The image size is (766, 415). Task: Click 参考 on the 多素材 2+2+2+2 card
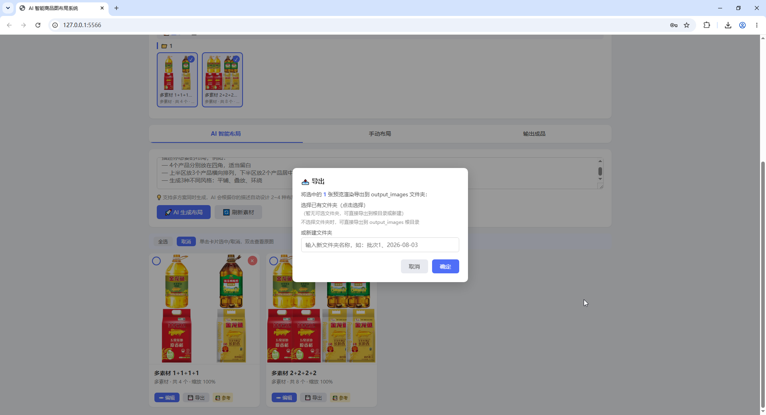point(340,397)
